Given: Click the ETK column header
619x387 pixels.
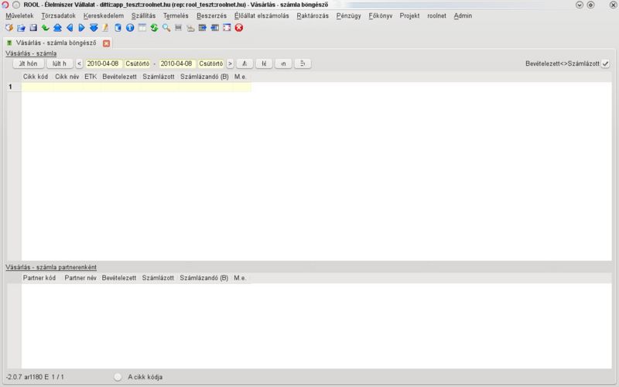Looking at the screenshot, I should tap(91, 77).
